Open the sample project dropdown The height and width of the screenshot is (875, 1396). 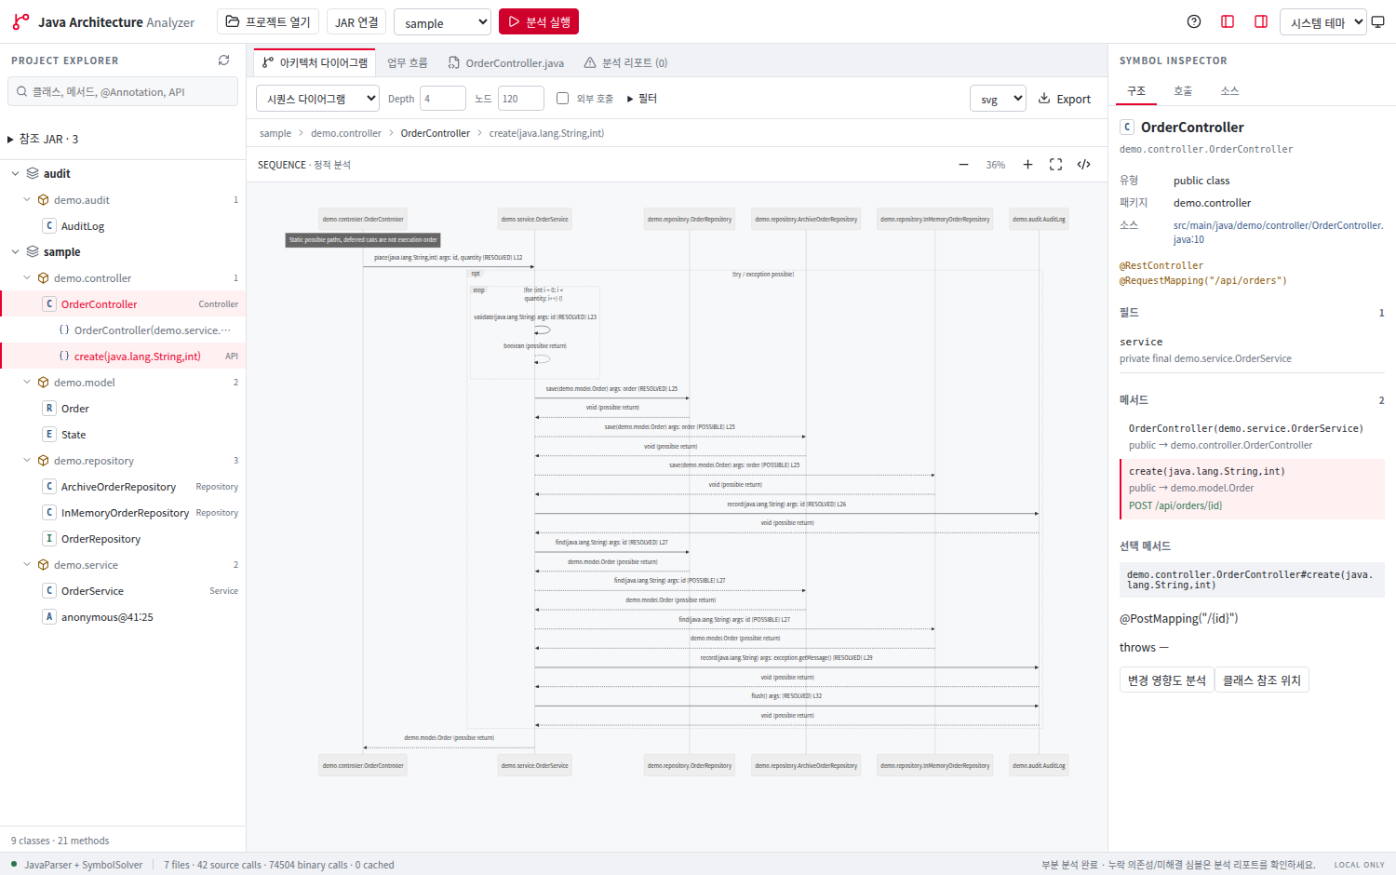442,22
